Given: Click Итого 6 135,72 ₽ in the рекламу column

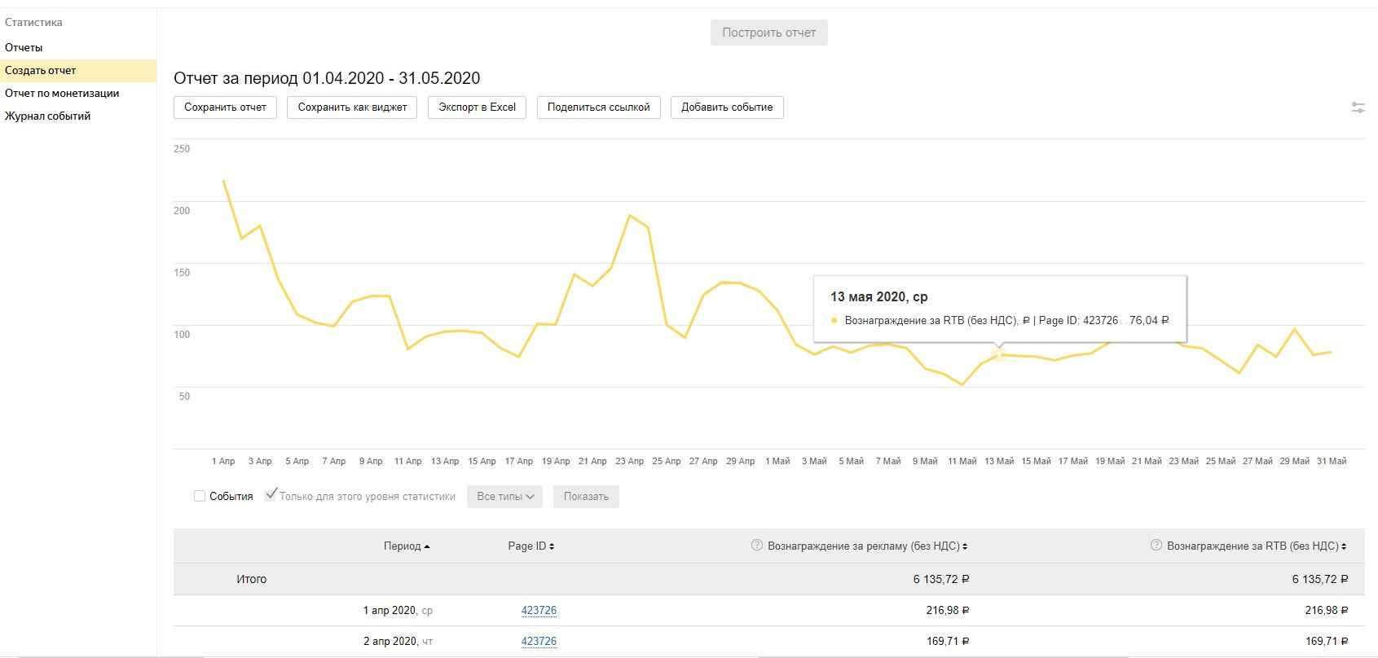Looking at the screenshot, I should click(x=941, y=579).
